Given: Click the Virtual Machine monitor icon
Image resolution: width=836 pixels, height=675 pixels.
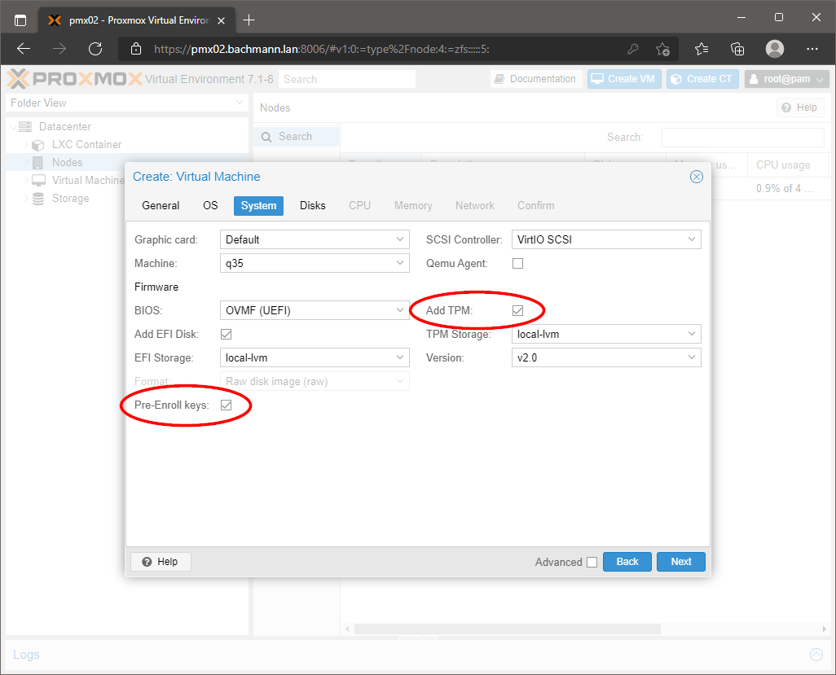Looking at the screenshot, I should point(38,181).
